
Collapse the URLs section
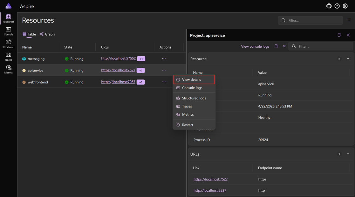click(348, 154)
